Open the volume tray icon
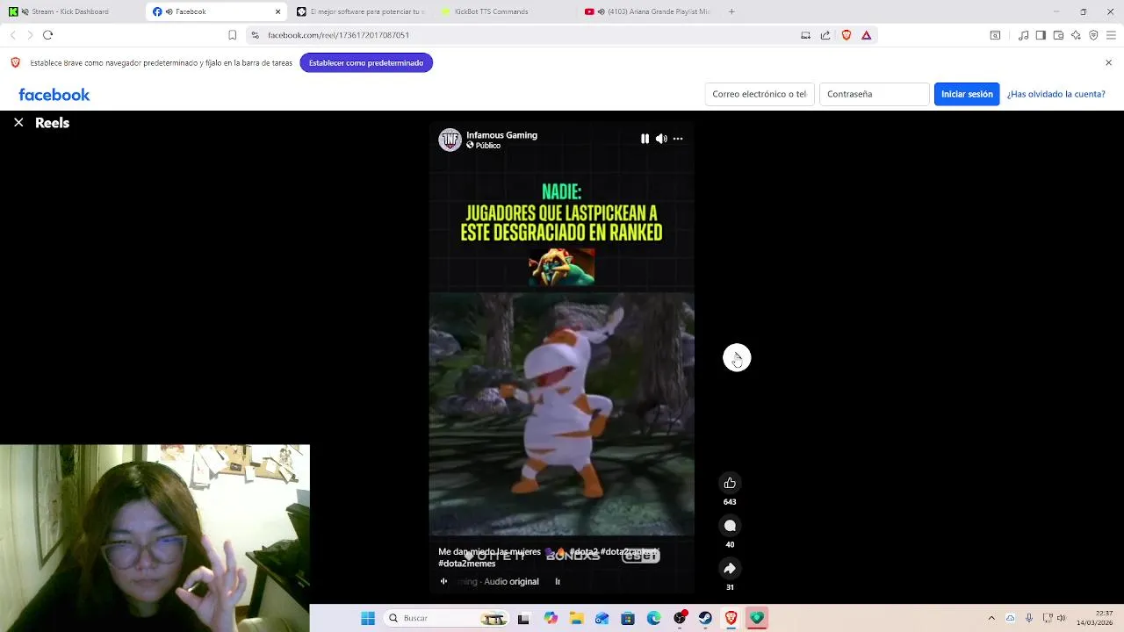 pyautogui.click(x=1061, y=618)
